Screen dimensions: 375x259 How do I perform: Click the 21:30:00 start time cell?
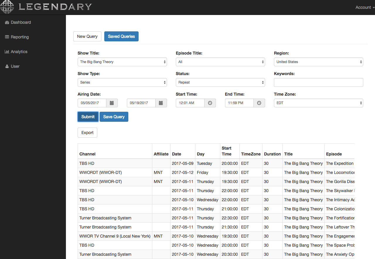tap(230, 227)
